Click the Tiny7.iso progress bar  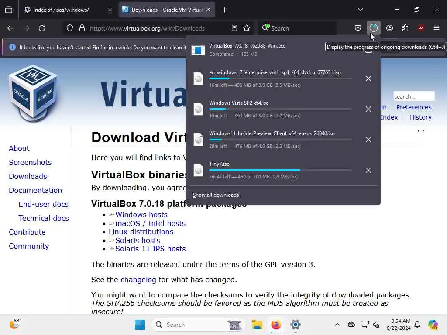(280, 170)
